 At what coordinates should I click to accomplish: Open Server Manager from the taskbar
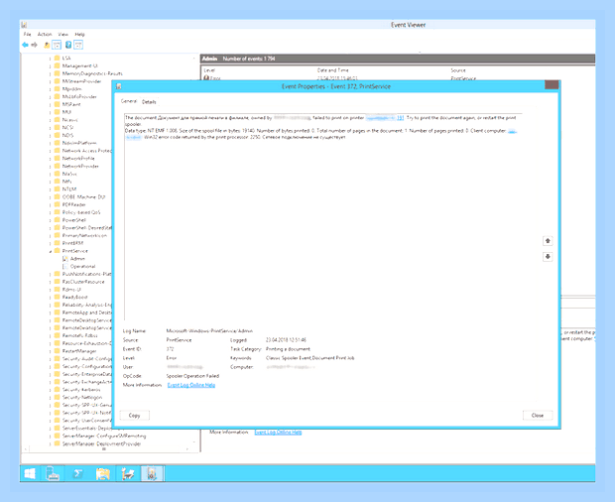[53, 474]
